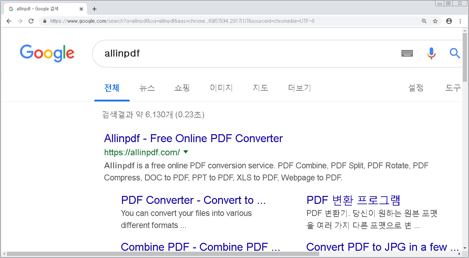Open Allinpdf - Free Online PDF Converter result

pos(193,138)
